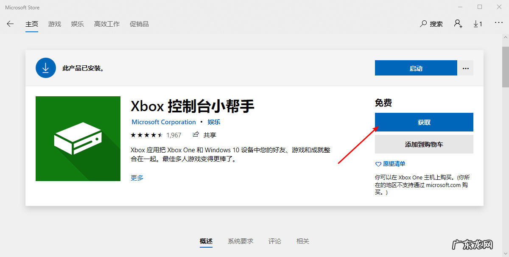Open the 游戏 category tab

[x=54, y=24]
